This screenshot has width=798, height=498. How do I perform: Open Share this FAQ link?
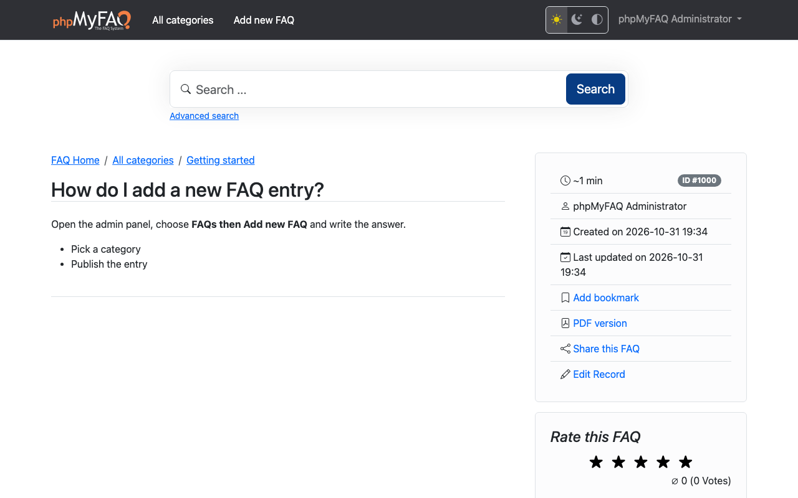606,349
